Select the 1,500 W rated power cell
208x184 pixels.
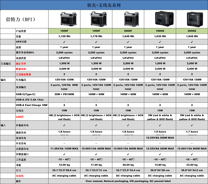[x=96, y=63]
